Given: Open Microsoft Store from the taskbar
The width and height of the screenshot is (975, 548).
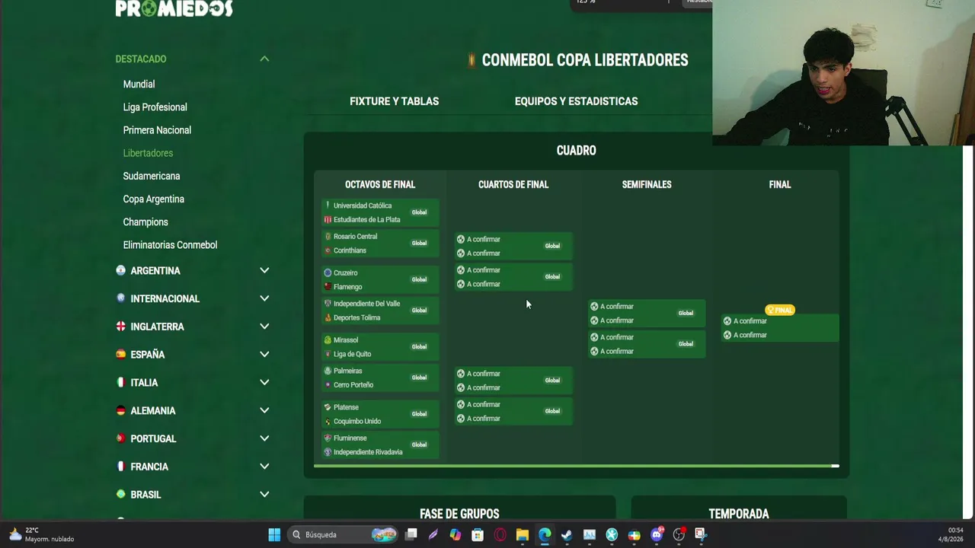Looking at the screenshot, I should [478, 534].
